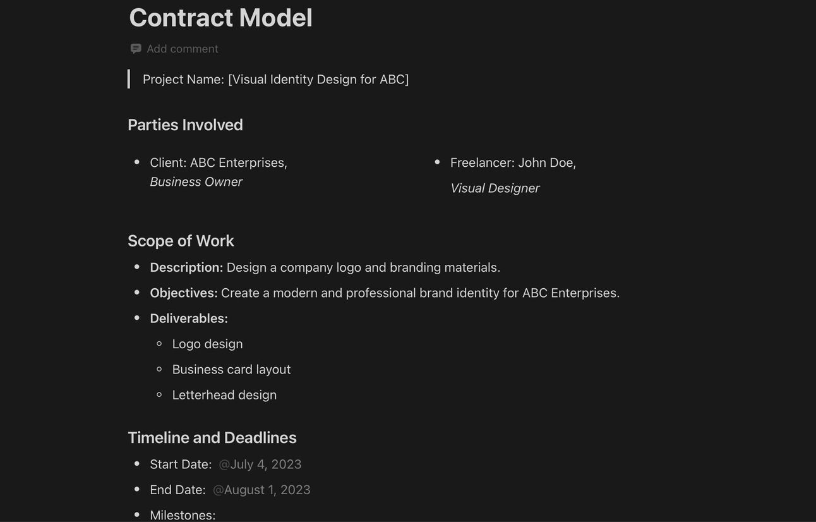The height and width of the screenshot is (522, 816).
Task: Click the Client: ABC Enterprises bullet text
Action: [219, 162]
